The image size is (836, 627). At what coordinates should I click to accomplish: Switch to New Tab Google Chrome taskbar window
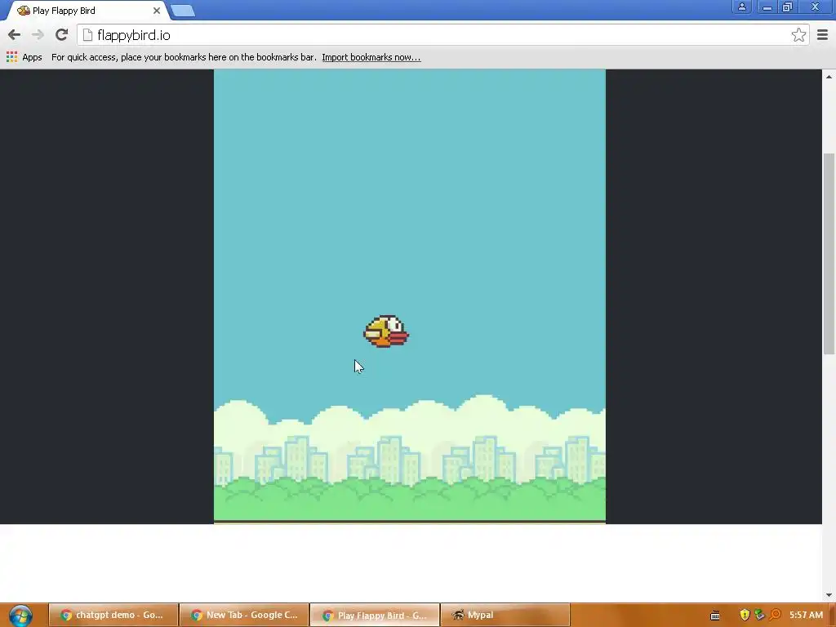(x=244, y=616)
